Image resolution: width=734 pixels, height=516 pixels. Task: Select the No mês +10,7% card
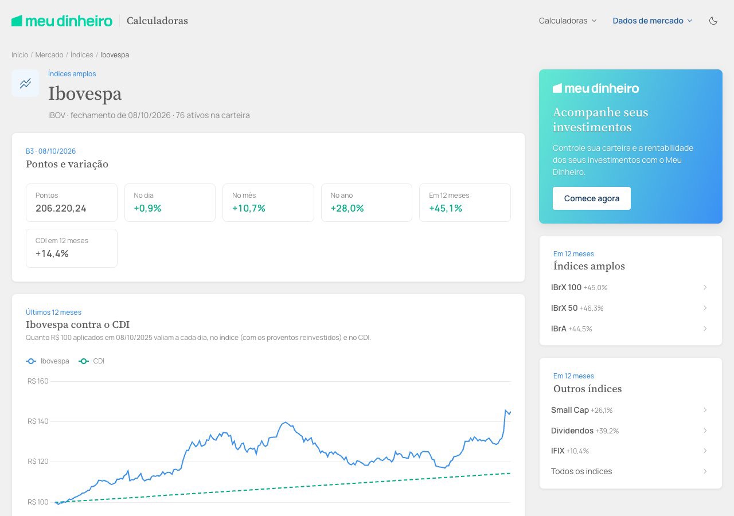[x=268, y=202]
